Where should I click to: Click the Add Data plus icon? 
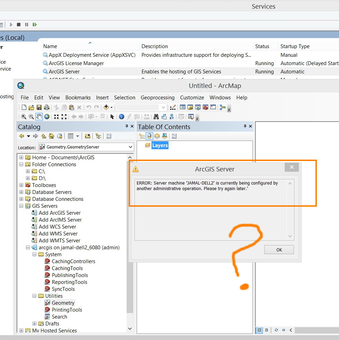(x=106, y=107)
